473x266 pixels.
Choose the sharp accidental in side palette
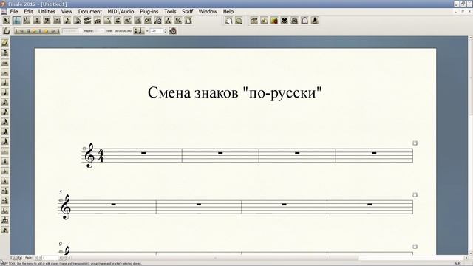(x=5, y=161)
